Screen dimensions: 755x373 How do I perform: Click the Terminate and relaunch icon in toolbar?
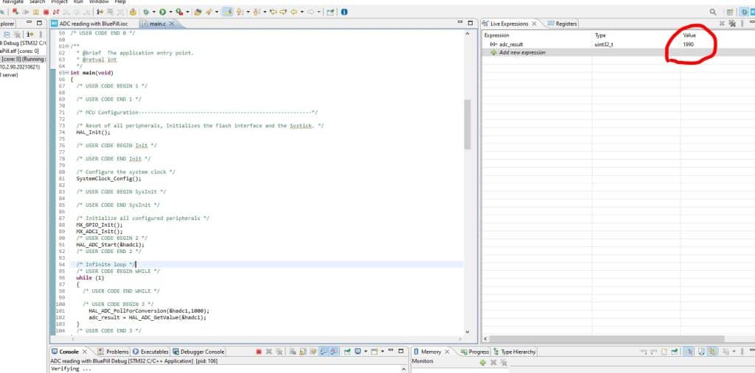(15, 12)
